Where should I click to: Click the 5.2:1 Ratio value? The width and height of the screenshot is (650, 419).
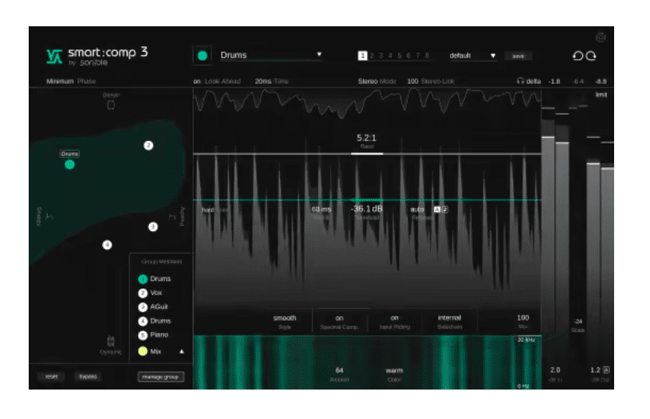[x=366, y=138]
